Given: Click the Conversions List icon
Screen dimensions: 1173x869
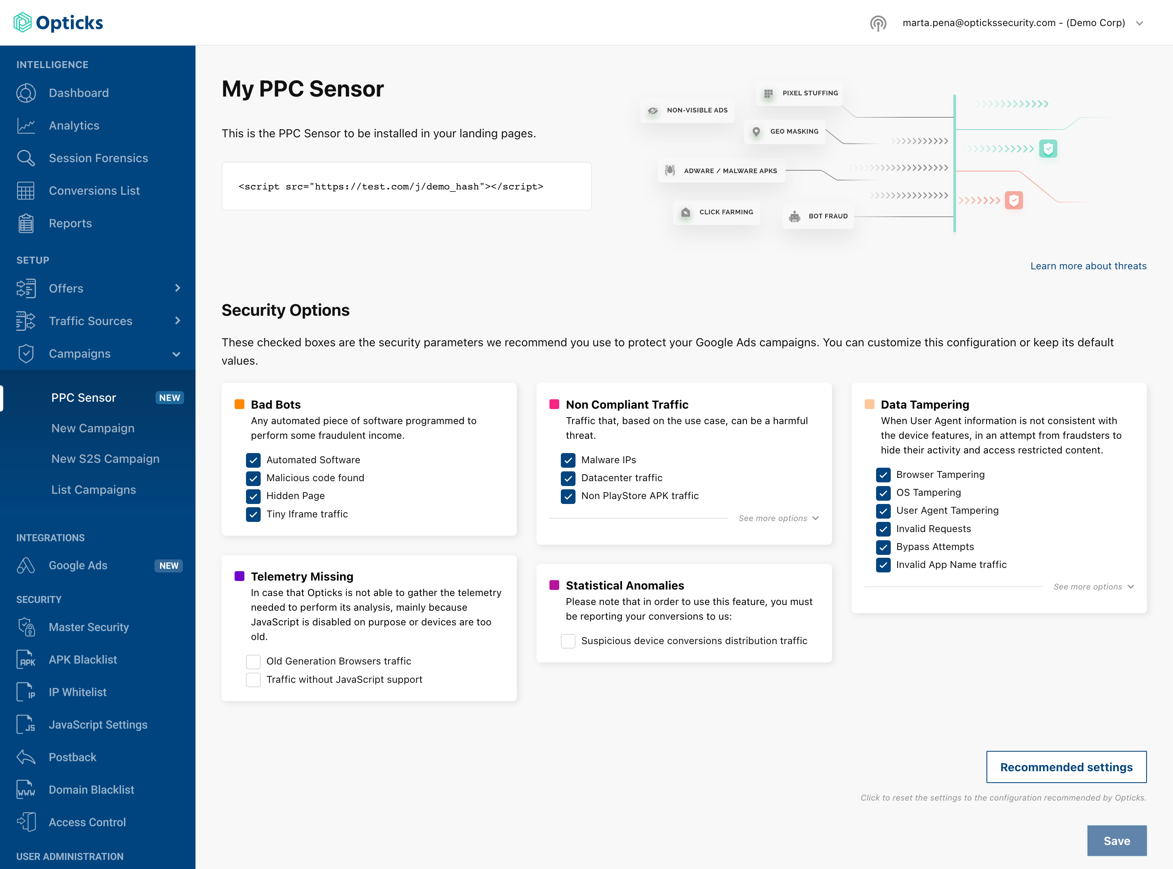Looking at the screenshot, I should coord(26,191).
